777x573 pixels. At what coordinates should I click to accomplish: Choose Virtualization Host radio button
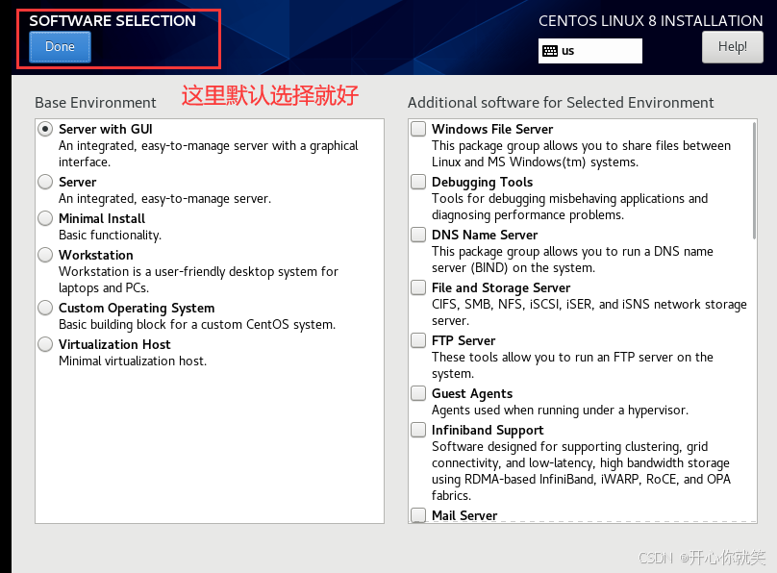pyautogui.click(x=45, y=344)
